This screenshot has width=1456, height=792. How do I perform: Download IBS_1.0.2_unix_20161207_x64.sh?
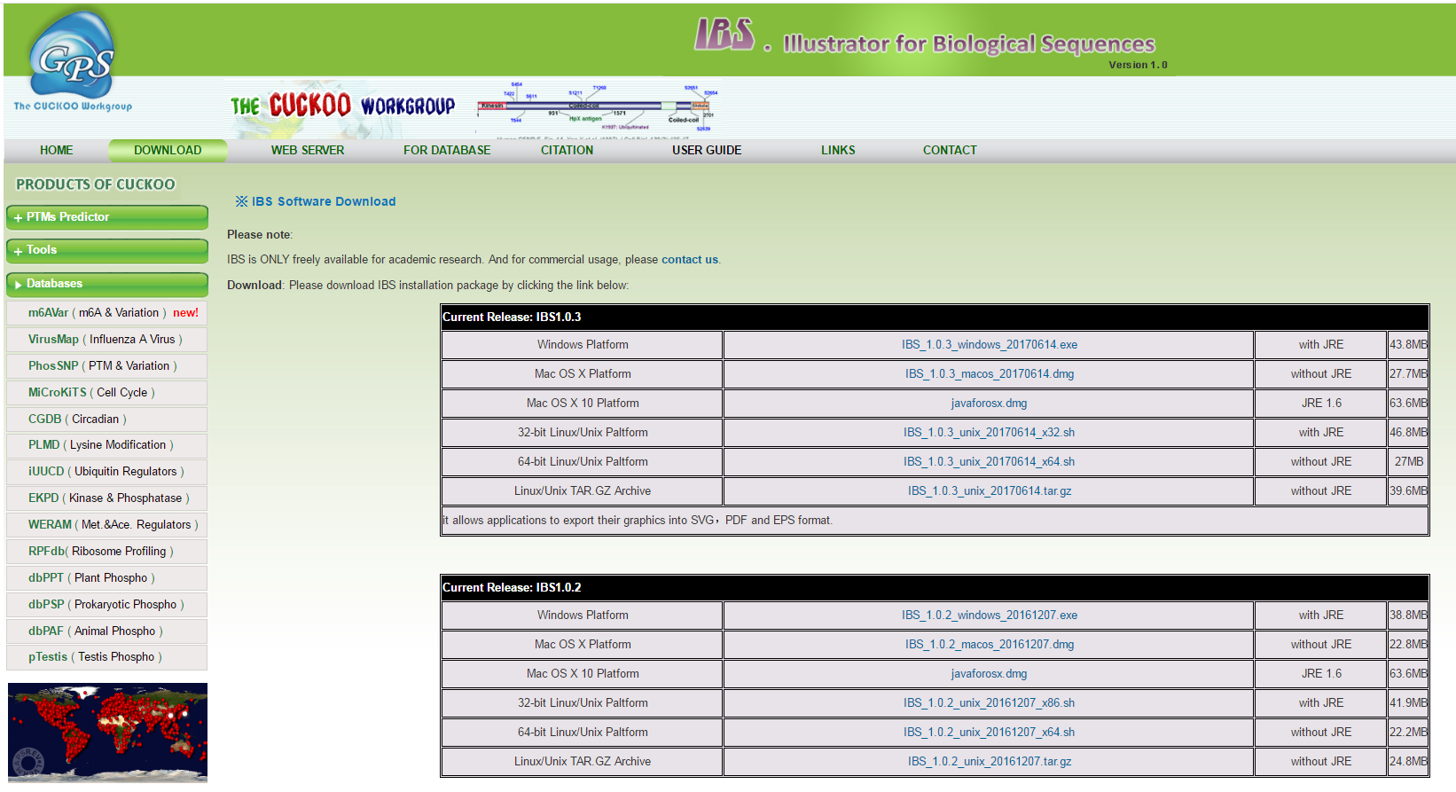coord(989,733)
